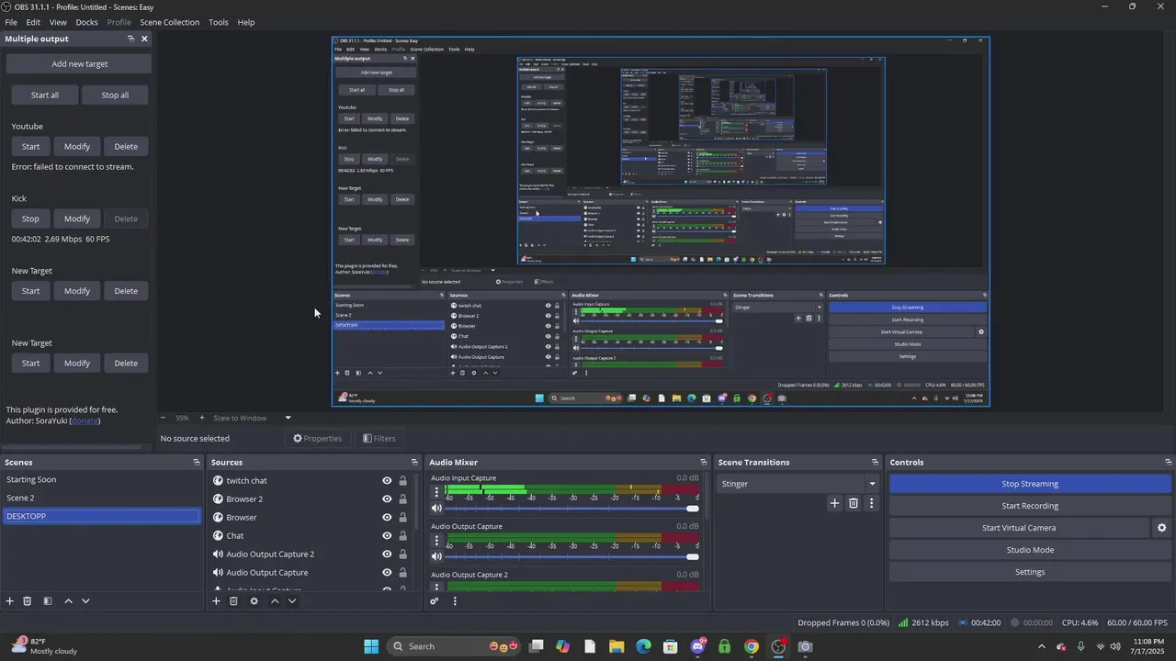Open the Docks menu

click(x=86, y=22)
